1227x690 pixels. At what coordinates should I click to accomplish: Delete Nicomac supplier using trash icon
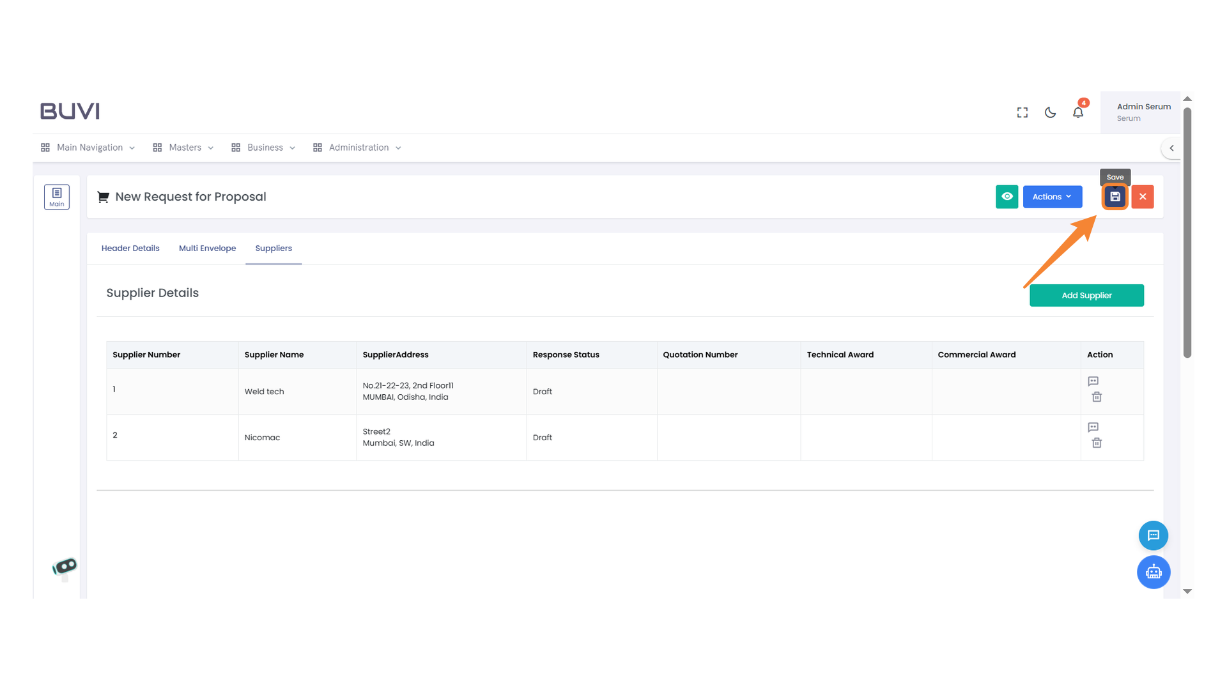click(1097, 443)
